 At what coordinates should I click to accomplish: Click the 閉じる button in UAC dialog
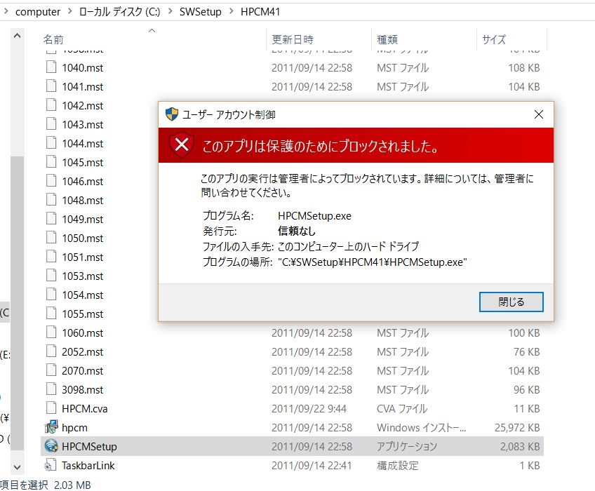511,302
